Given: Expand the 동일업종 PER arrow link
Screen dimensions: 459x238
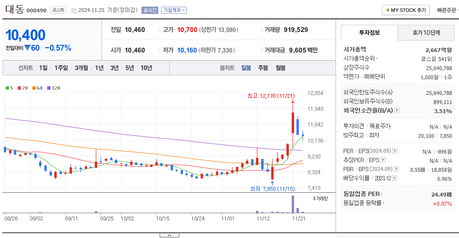Looking at the screenshot, I should tap(382, 194).
